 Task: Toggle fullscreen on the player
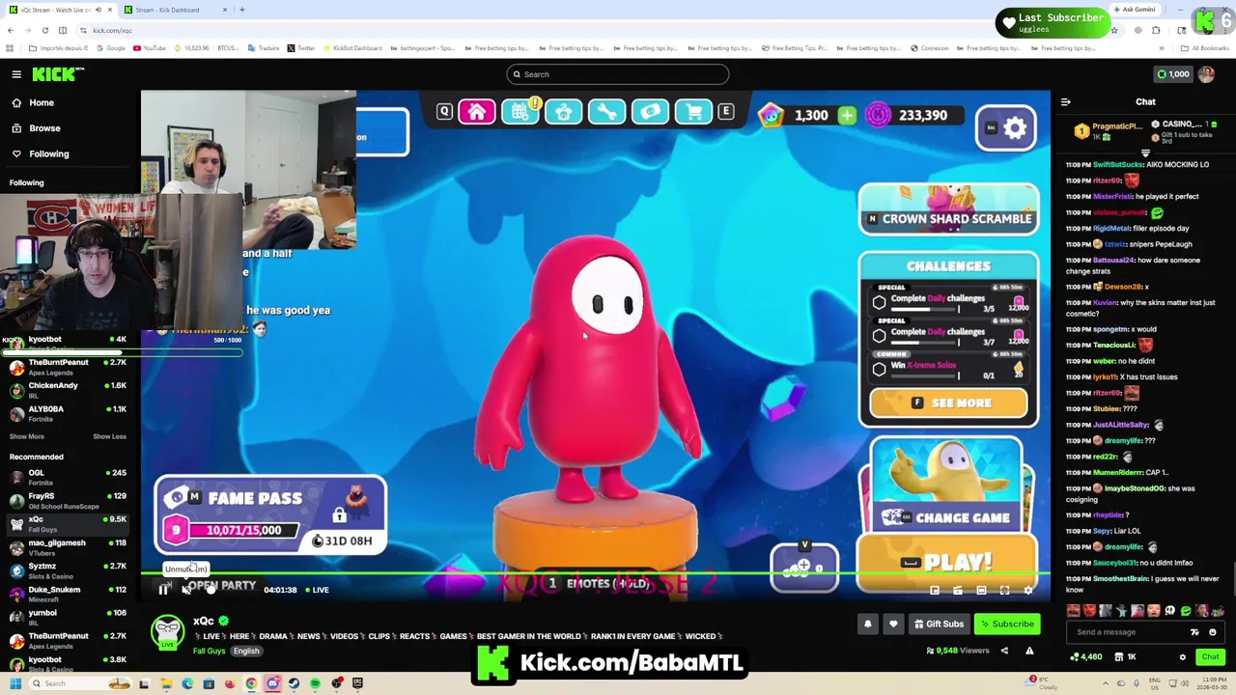(x=1004, y=590)
